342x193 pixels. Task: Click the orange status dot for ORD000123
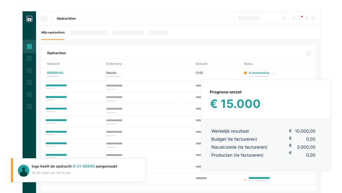246,73
